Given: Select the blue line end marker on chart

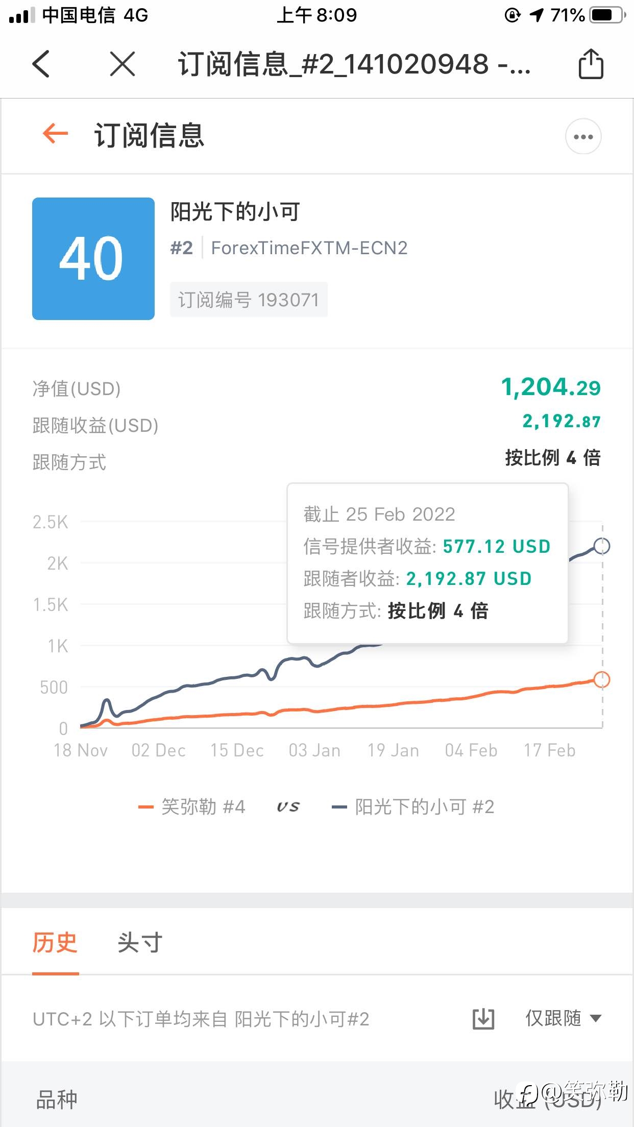Looking at the screenshot, I should click(x=602, y=546).
